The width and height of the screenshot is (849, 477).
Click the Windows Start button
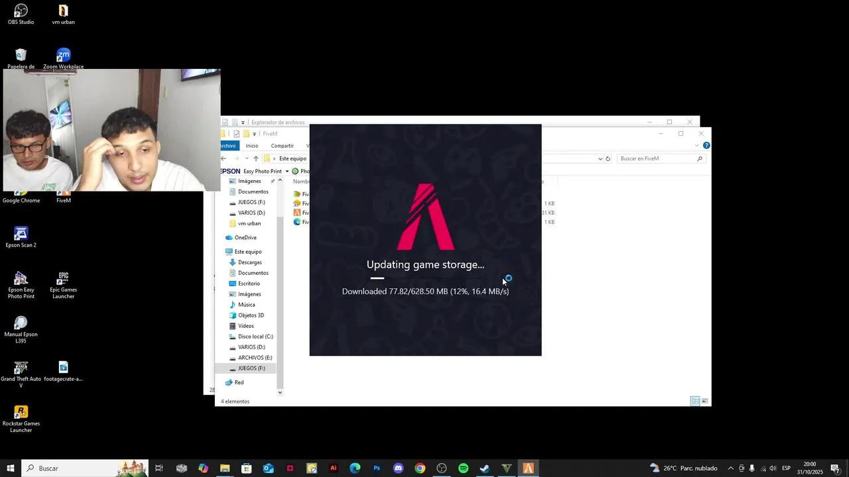click(11, 468)
